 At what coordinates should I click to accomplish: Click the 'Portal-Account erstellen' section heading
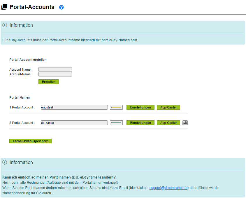coord(28,60)
